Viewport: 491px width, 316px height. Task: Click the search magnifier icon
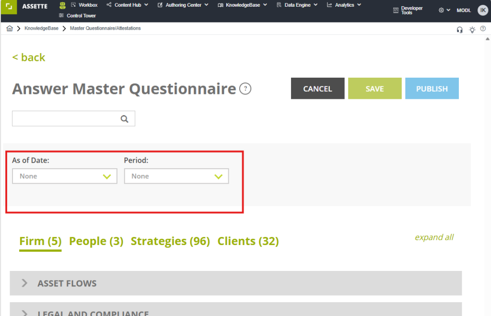coord(125,119)
